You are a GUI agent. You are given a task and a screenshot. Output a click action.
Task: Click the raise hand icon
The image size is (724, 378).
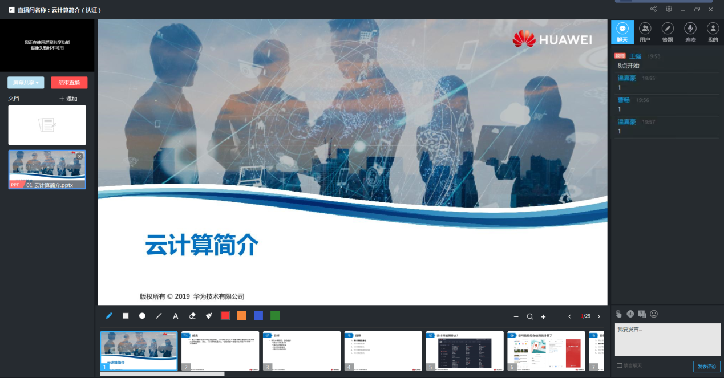tap(618, 314)
